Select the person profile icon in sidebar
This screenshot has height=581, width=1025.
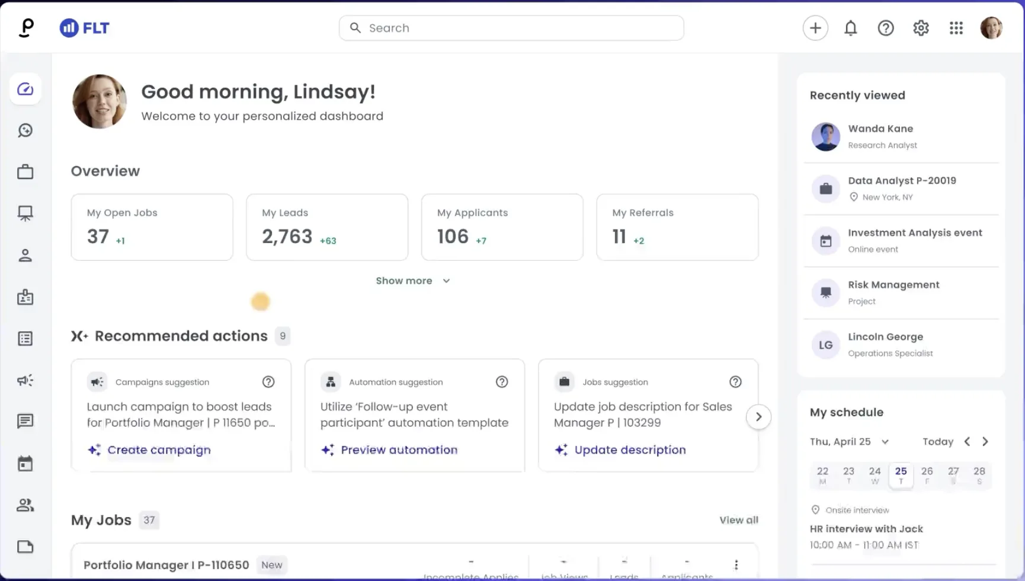[25, 256]
